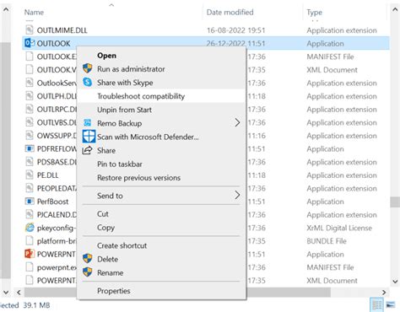Select the PerfBoost file name

(x=52, y=202)
